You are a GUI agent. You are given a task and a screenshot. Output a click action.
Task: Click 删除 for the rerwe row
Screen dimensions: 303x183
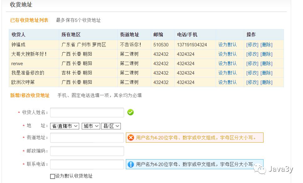[266, 63]
